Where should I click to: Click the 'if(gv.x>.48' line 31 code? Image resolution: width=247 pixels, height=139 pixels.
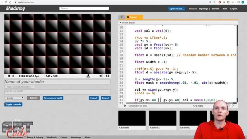pos(176,100)
